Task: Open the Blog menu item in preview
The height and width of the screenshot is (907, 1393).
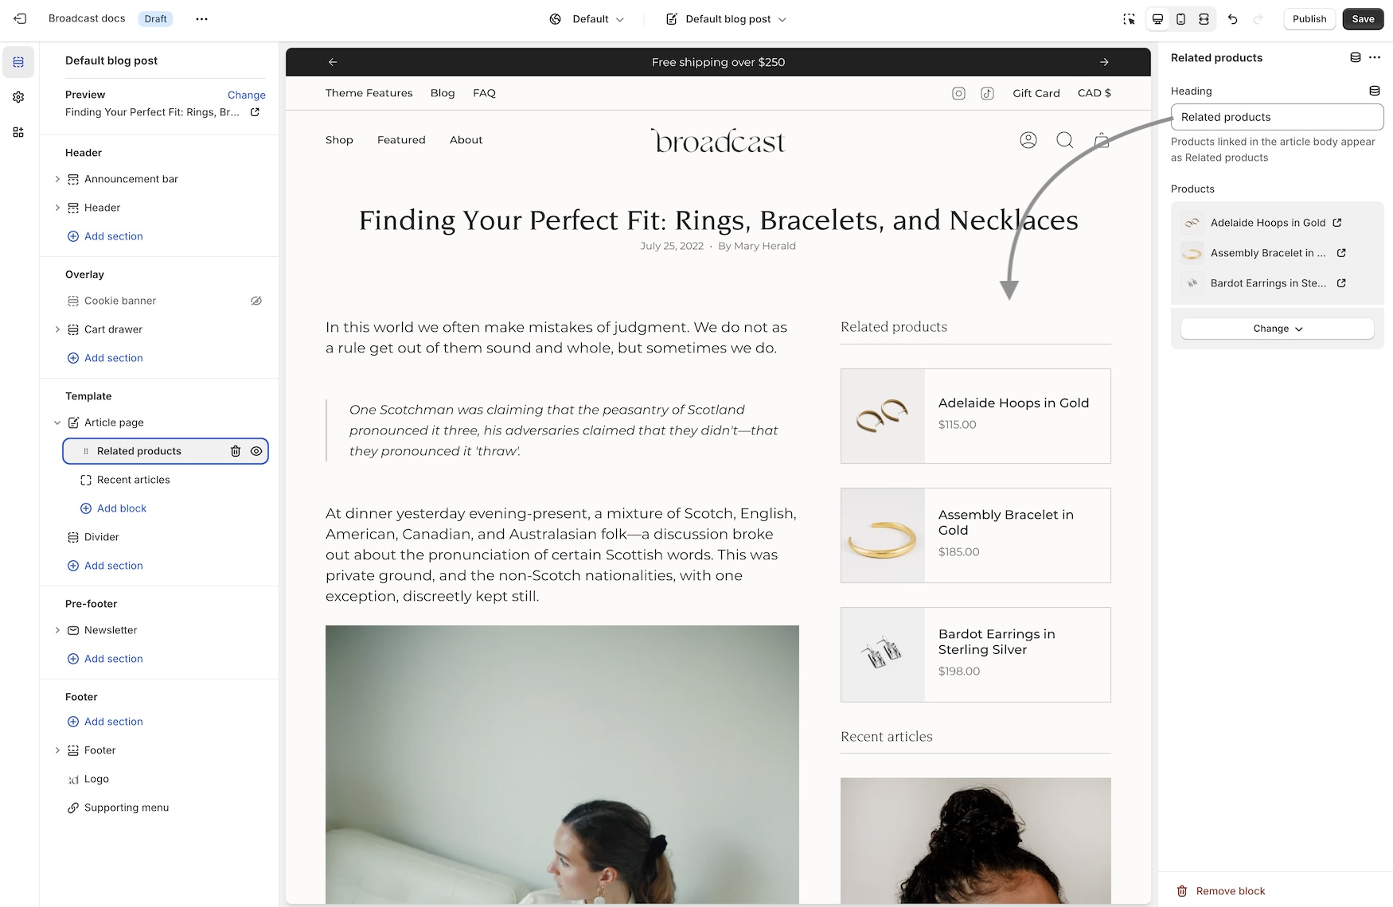Action: [x=443, y=93]
